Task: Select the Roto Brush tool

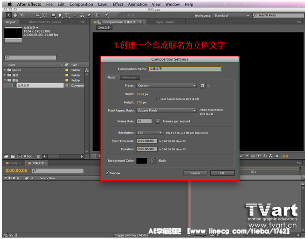Action: [98, 15]
